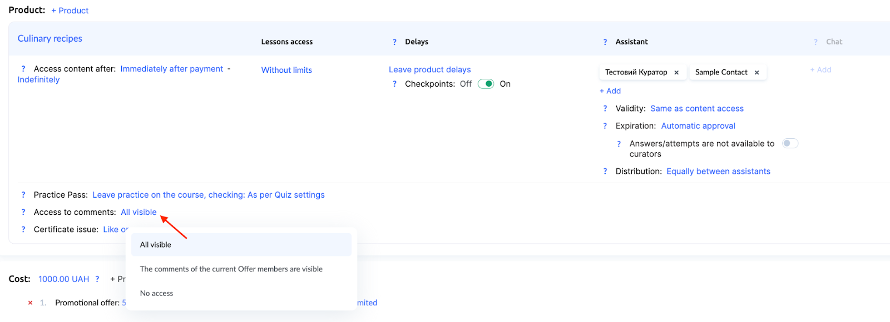Image resolution: width=890 pixels, height=322 pixels.
Task: Enable answers not available to curators toggle
Action: pyautogui.click(x=790, y=144)
